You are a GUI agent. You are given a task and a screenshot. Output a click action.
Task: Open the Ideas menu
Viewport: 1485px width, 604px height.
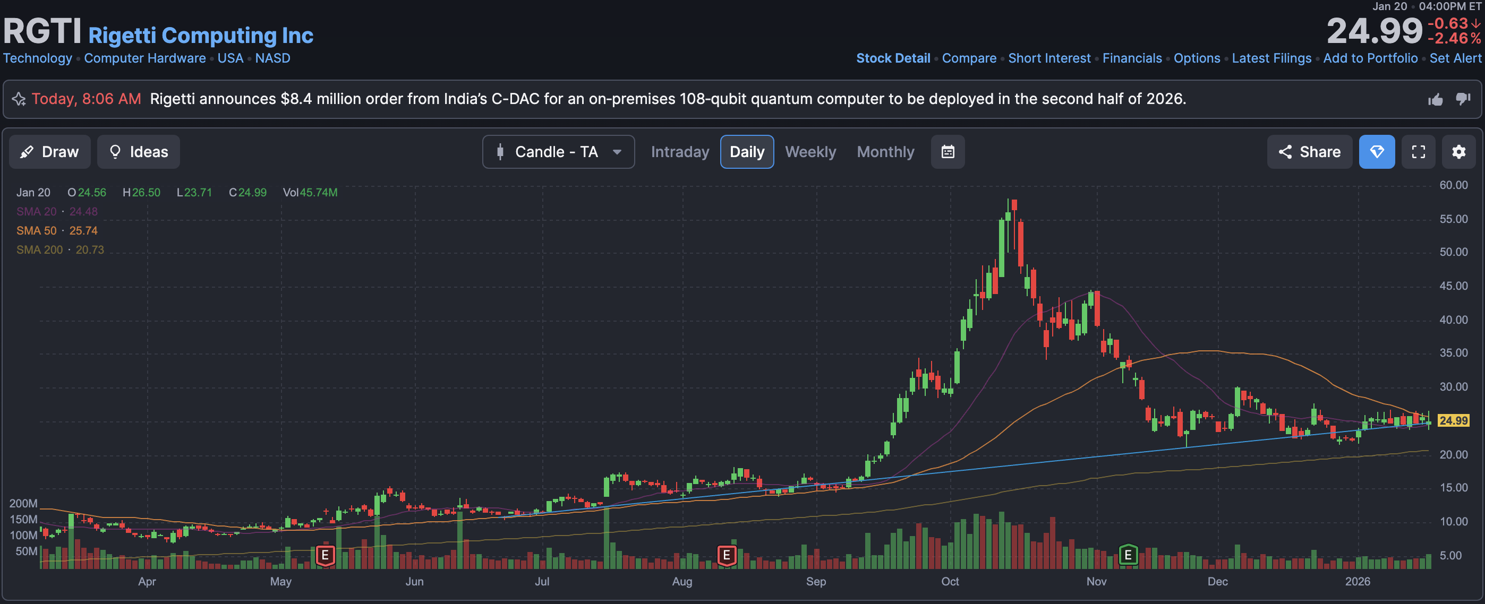pos(138,152)
